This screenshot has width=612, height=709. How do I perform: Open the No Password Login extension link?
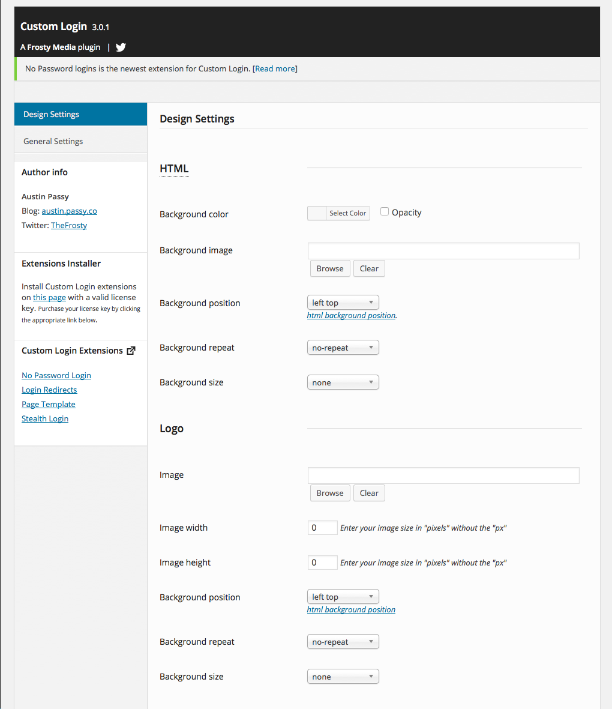pos(56,375)
